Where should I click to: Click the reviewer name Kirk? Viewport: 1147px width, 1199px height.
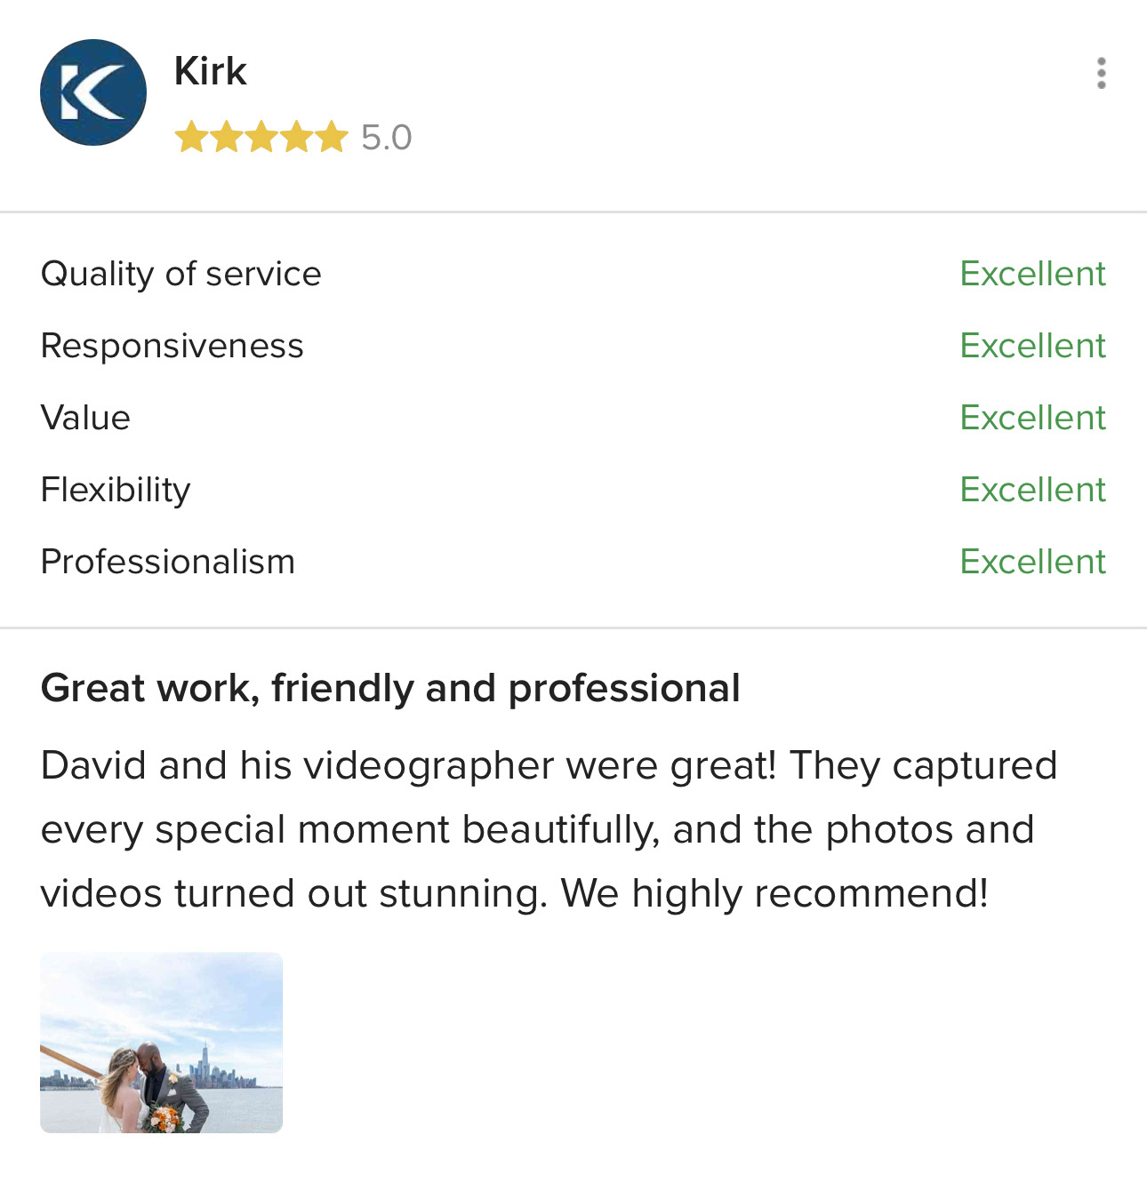point(210,71)
